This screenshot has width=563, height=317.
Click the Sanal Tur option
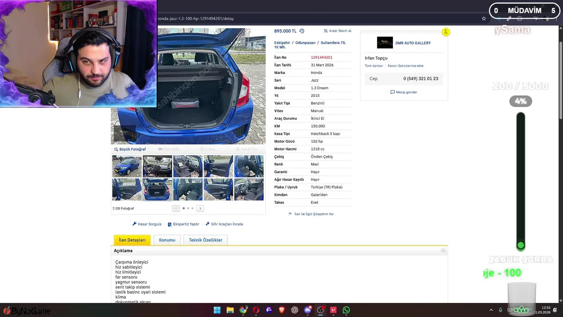point(246,149)
